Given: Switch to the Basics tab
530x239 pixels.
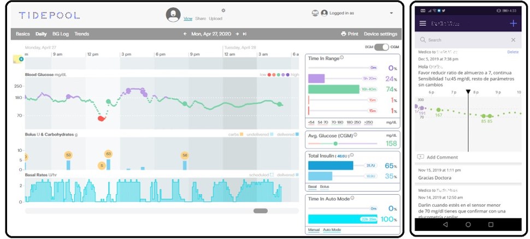Looking at the screenshot, I should (x=22, y=34).
